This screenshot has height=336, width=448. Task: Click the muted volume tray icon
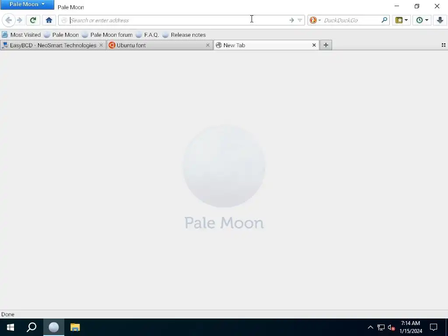(391, 327)
